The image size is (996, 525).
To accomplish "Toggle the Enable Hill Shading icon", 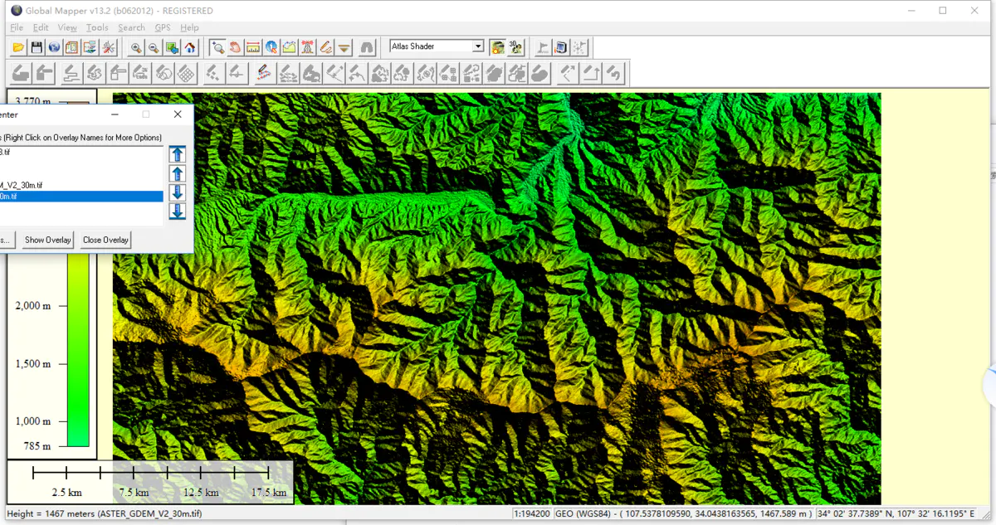I will click(497, 47).
